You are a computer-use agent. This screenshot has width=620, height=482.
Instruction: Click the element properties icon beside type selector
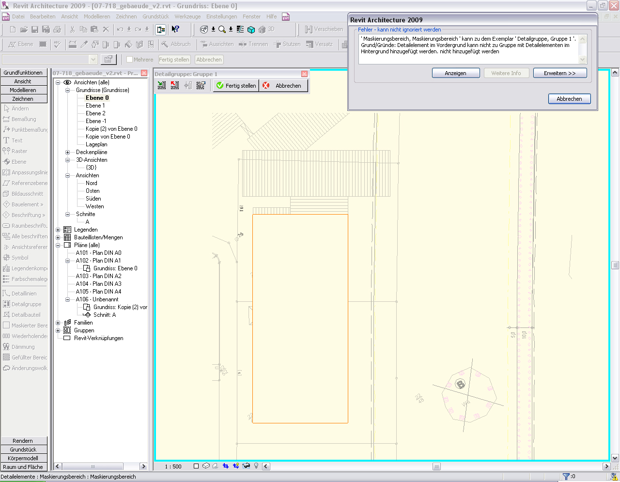pyautogui.click(x=108, y=59)
